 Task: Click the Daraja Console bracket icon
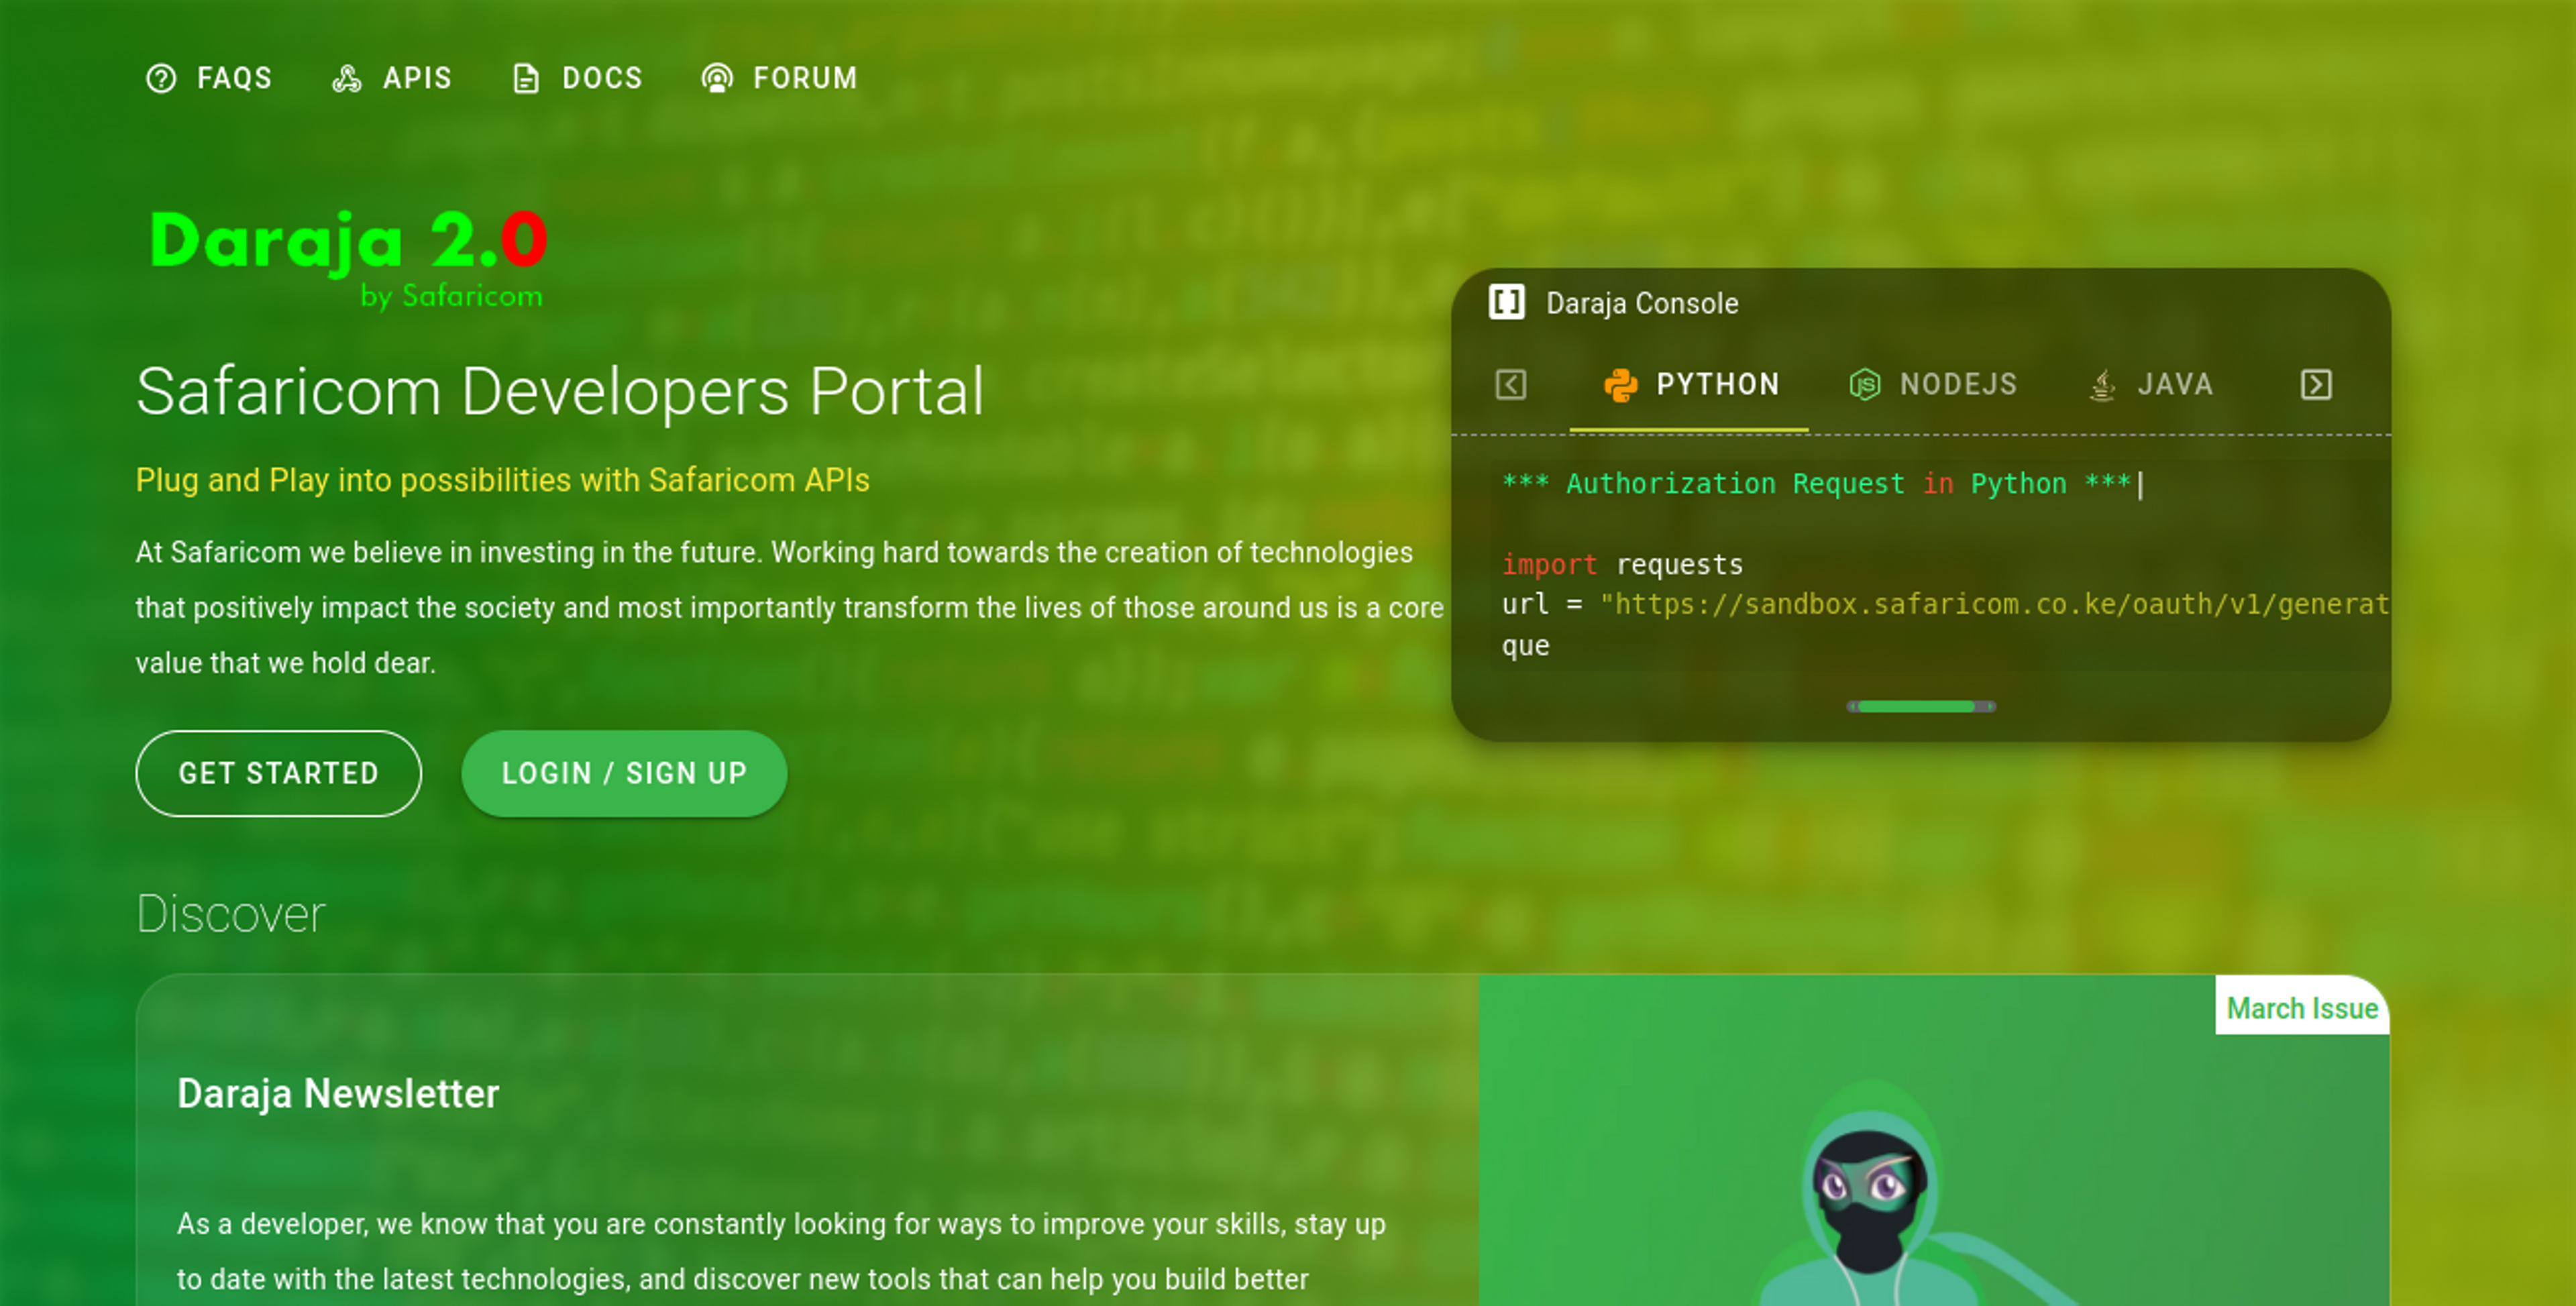pyautogui.click(x=1507, y=301)
